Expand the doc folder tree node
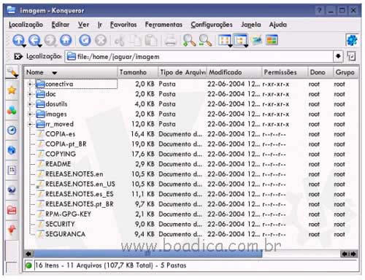The width and height of the screenshot is (365, 280). click(x=30, y=94)
